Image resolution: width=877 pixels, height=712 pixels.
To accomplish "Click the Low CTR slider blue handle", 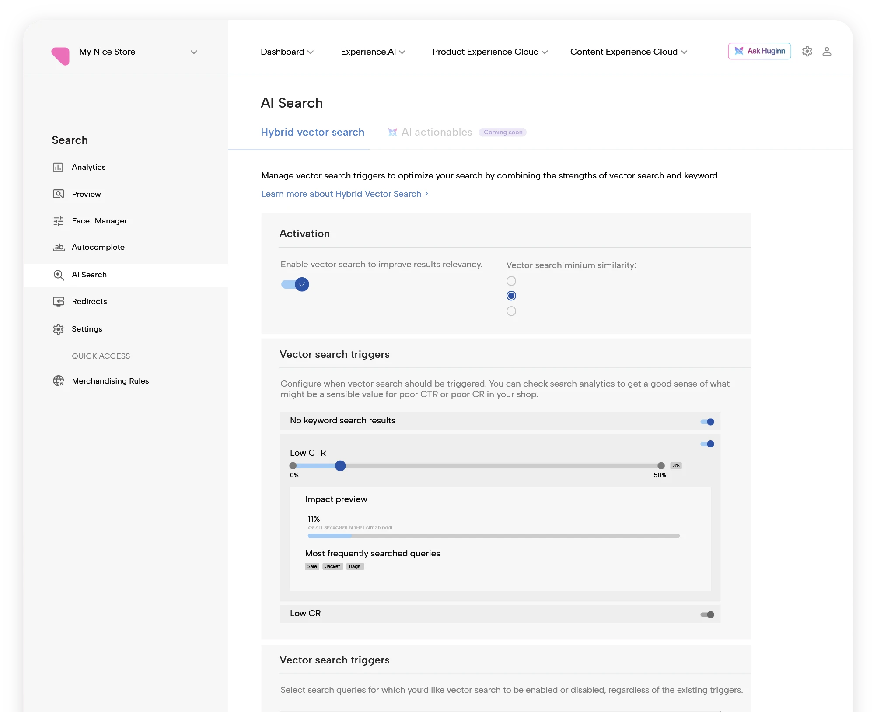I will click(340, 466).
